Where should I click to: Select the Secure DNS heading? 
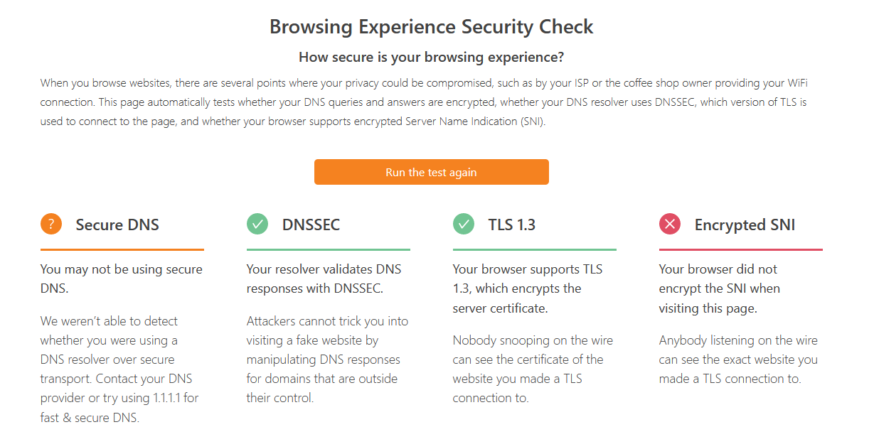click(x=117, y=225)
